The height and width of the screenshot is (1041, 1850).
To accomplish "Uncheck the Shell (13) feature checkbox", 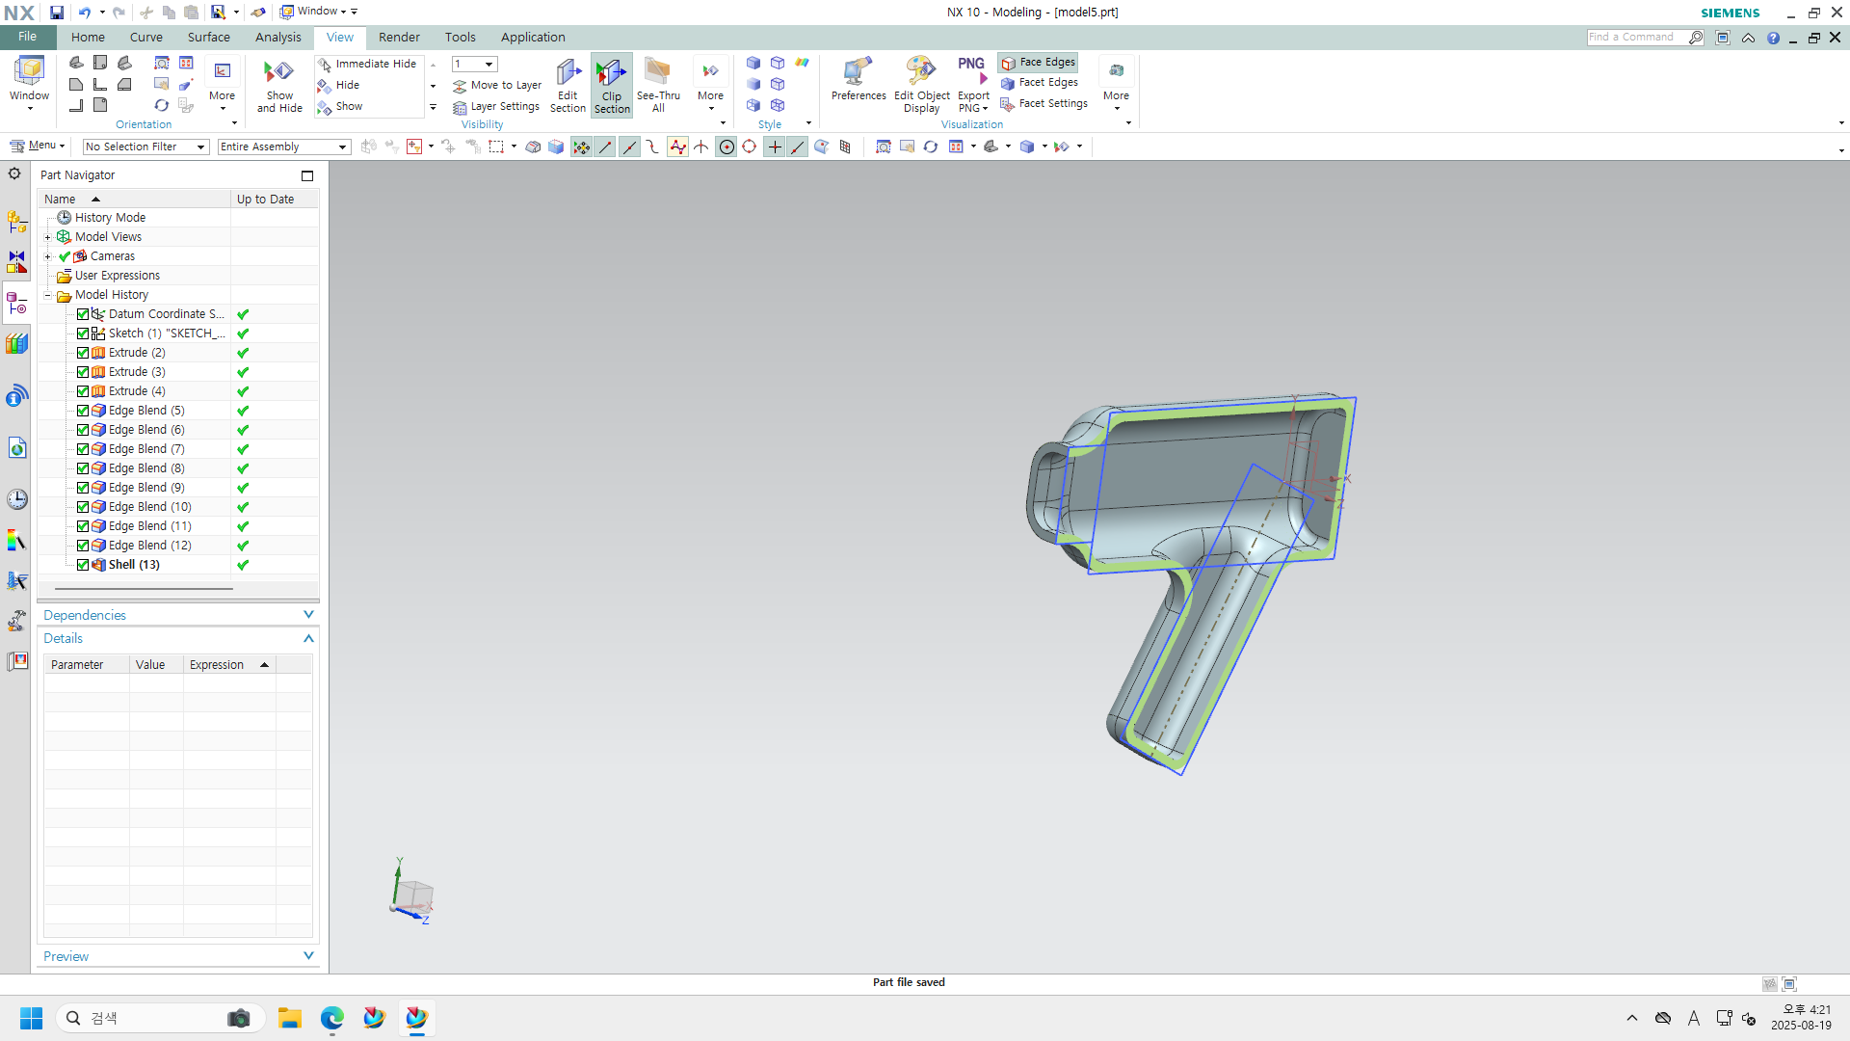I will click(x=83, y=565).
